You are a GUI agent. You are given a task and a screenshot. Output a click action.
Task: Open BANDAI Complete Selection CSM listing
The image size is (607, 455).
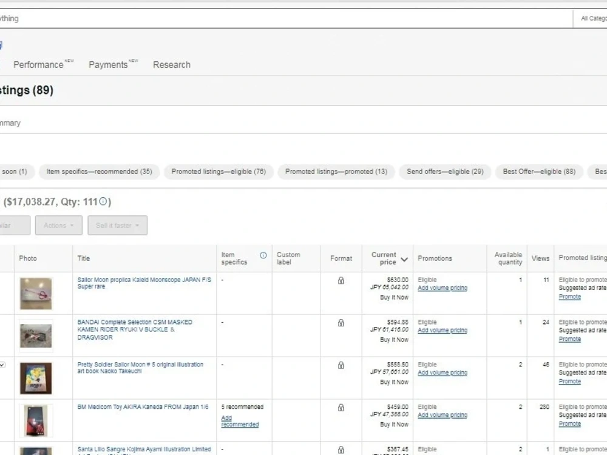coord(135,329)
